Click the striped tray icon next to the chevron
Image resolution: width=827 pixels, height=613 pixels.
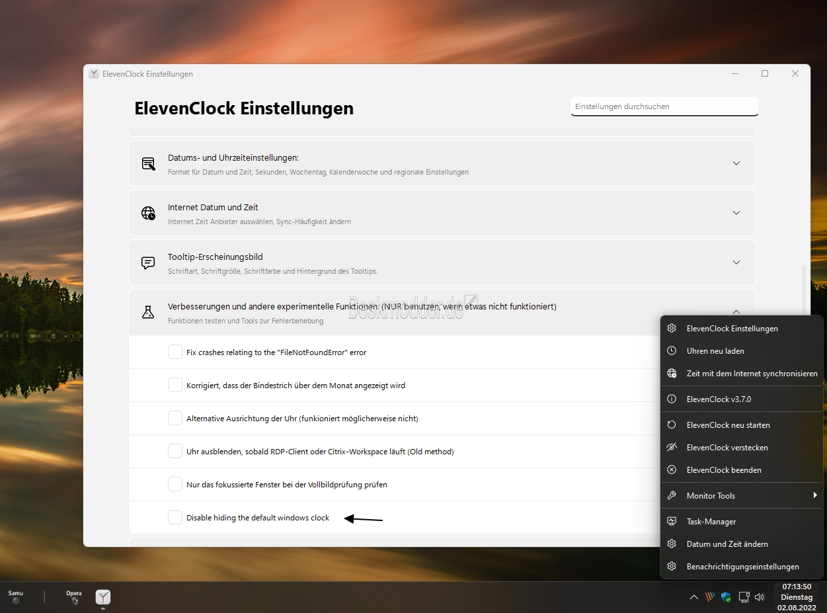click(710, 597)
